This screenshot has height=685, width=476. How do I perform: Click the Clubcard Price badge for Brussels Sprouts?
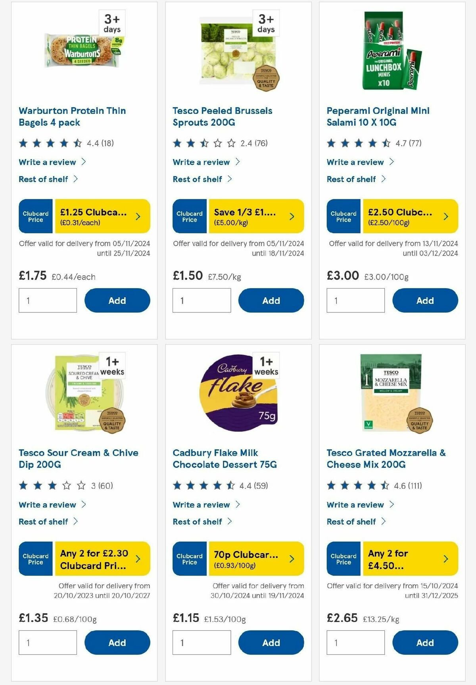click(189, 216)
